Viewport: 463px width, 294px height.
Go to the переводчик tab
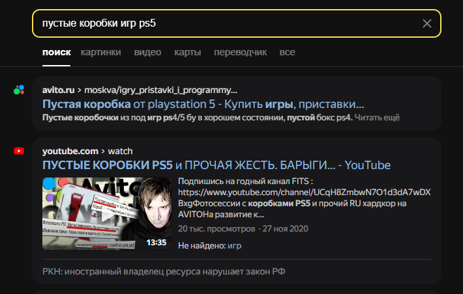241,52
